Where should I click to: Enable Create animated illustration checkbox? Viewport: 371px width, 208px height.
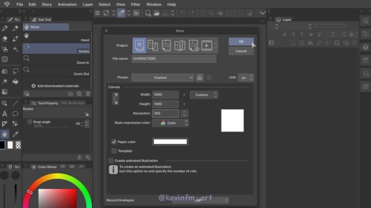pos(111,161)
